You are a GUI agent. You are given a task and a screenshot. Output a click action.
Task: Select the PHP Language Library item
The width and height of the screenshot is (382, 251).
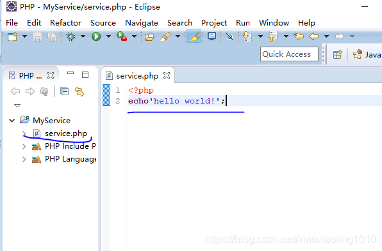click(64, 159)
